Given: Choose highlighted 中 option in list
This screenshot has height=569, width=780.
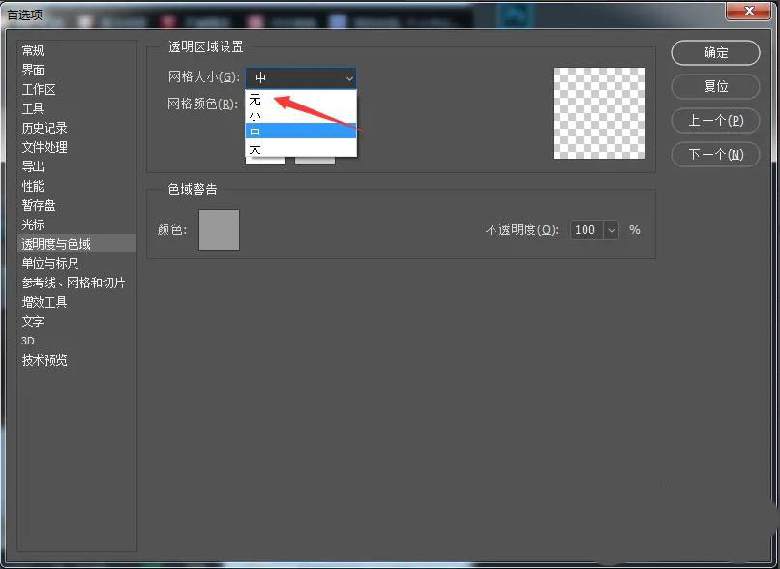Looking at the screenshot, I should tap(301, 132).
